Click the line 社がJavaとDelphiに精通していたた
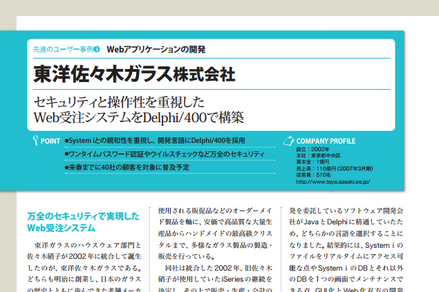Image resolution: width=439 pixels, height=292 pixels. (x=346, y=222)
